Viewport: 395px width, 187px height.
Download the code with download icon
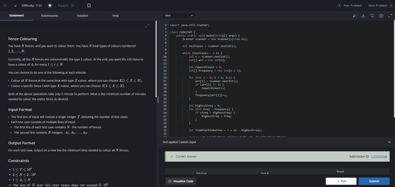click(363, 16)
